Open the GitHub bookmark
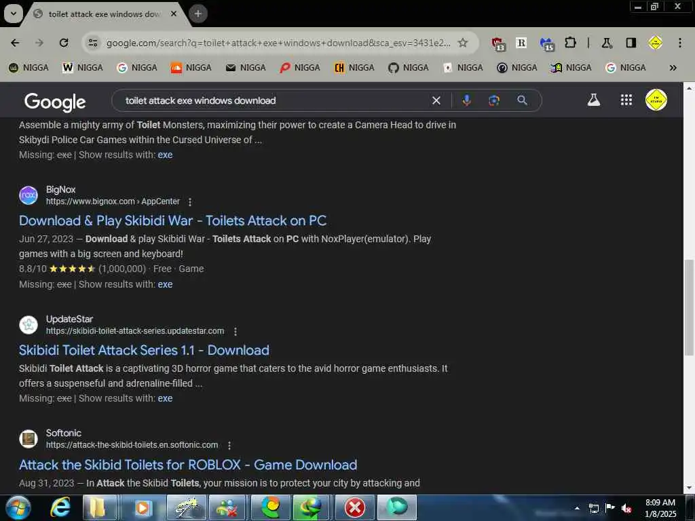695x521 pixels. [409, 67]
